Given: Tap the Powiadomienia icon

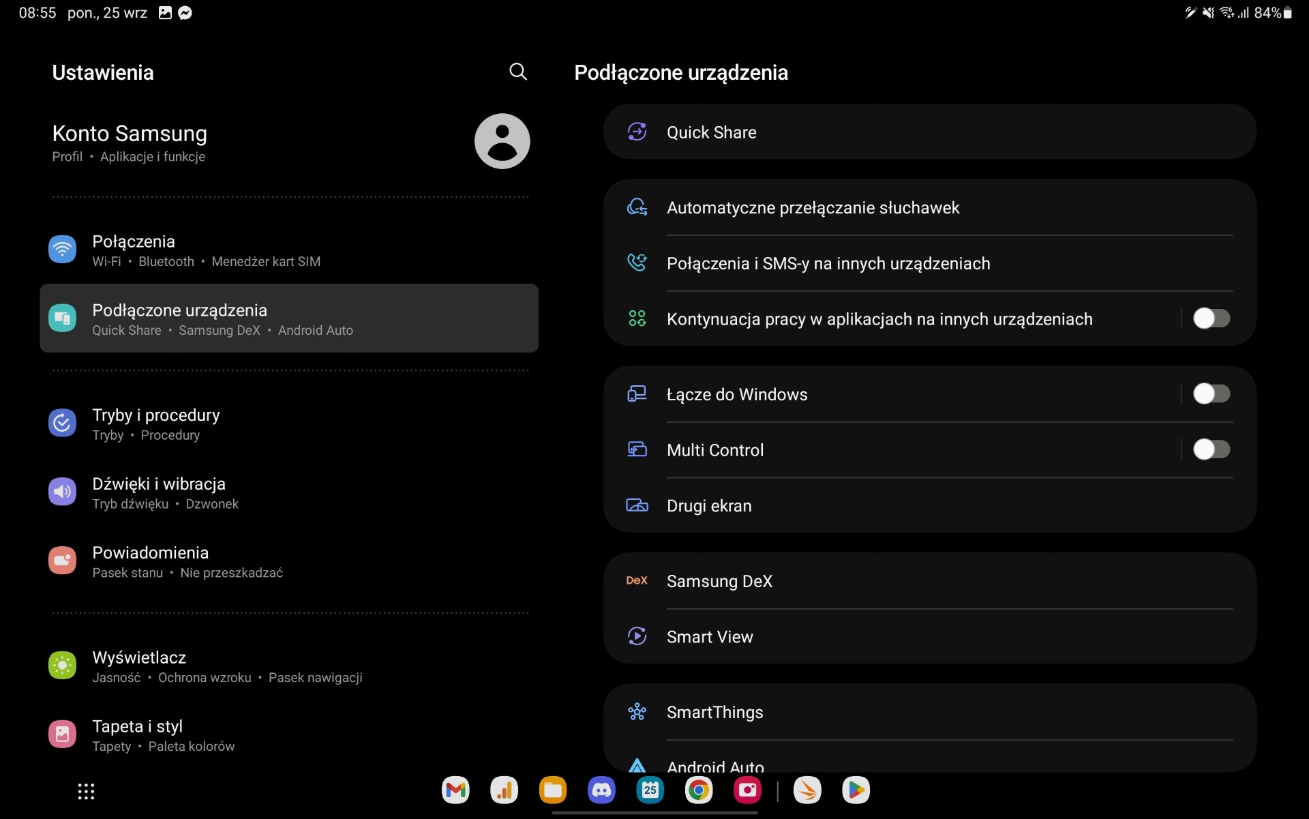Looking at the screenshot, I should [62, 561].
